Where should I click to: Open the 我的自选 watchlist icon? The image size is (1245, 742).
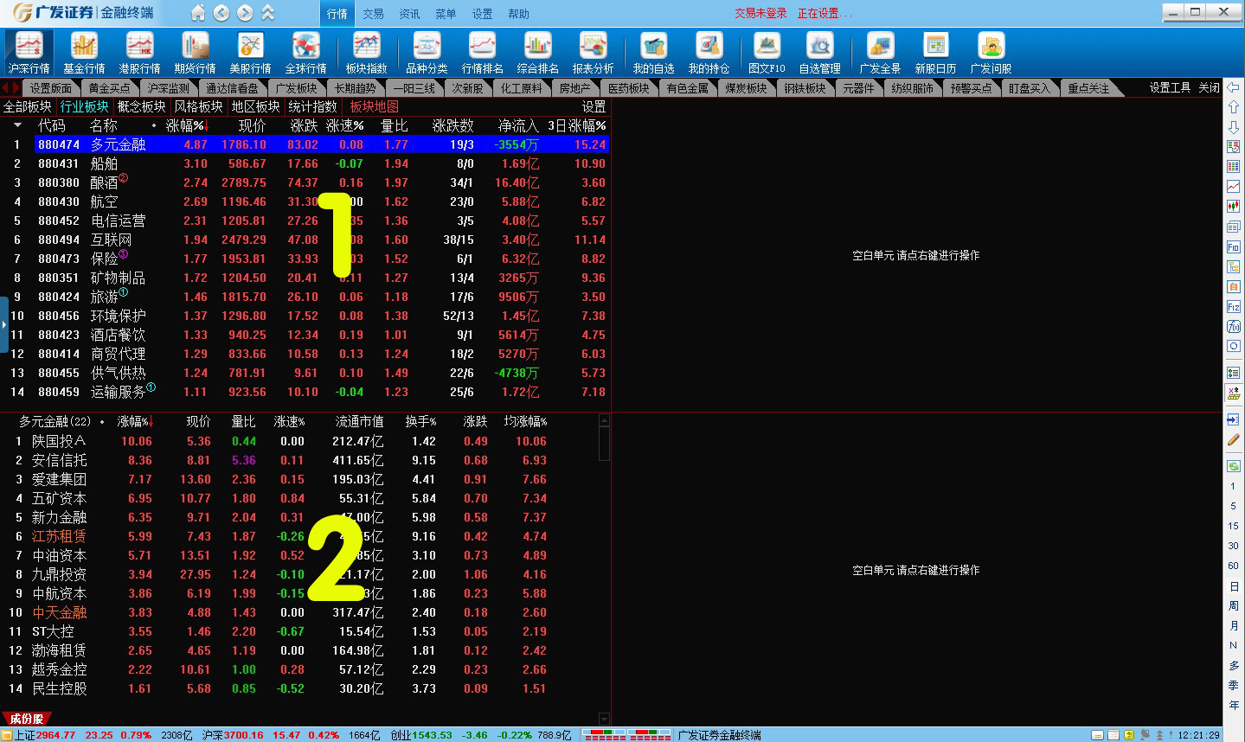click(653, 53)
